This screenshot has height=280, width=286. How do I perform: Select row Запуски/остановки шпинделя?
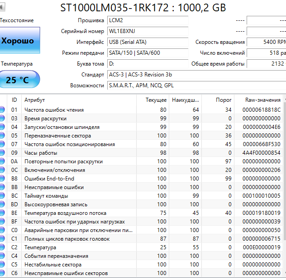point(142,127)
